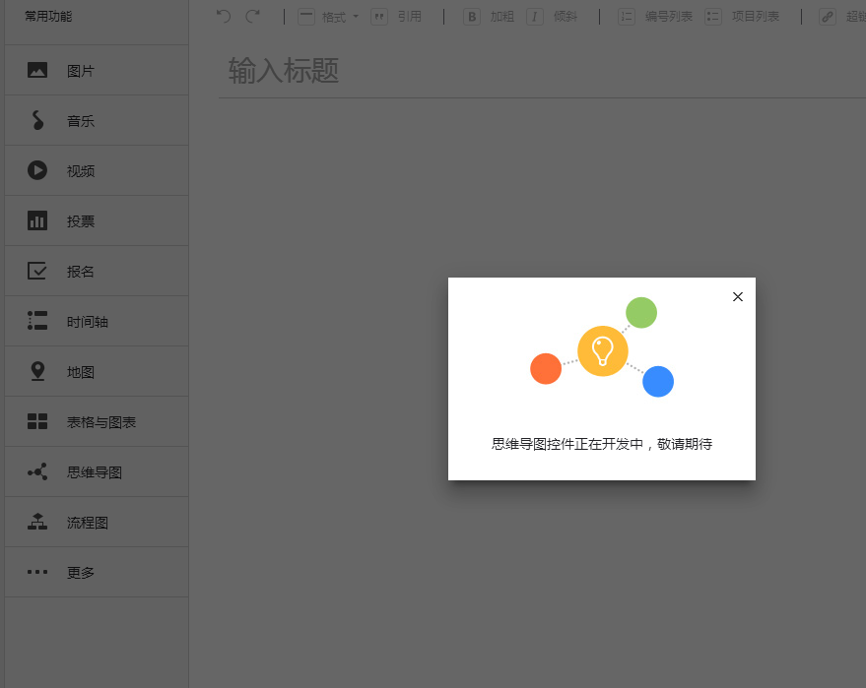
Task: Click the 输入标题 title field
Action: click(x=542, y=71)
